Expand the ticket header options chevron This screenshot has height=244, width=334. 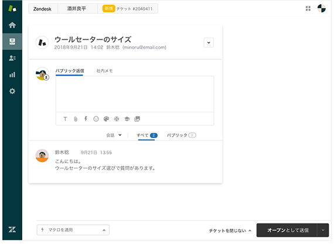point(209,43)
